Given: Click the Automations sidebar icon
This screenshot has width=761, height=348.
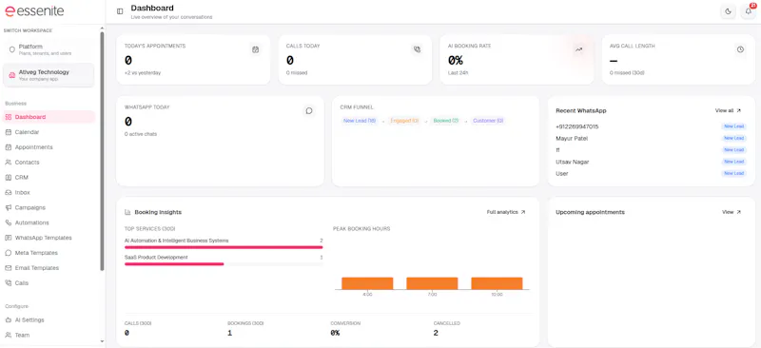Looking at the screenshot, I should point(9,222).
